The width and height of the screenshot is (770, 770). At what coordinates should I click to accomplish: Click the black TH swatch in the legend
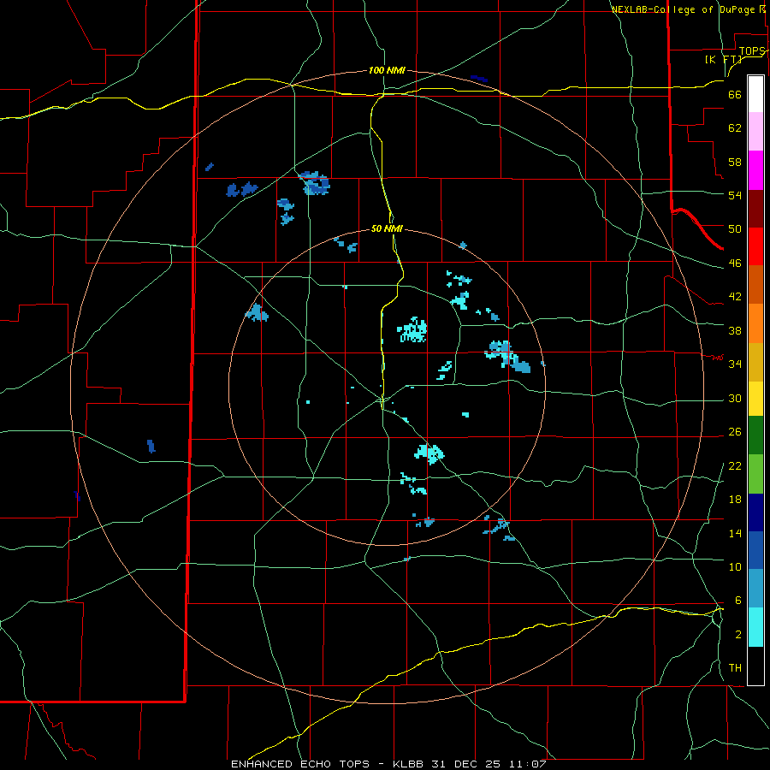755,666
